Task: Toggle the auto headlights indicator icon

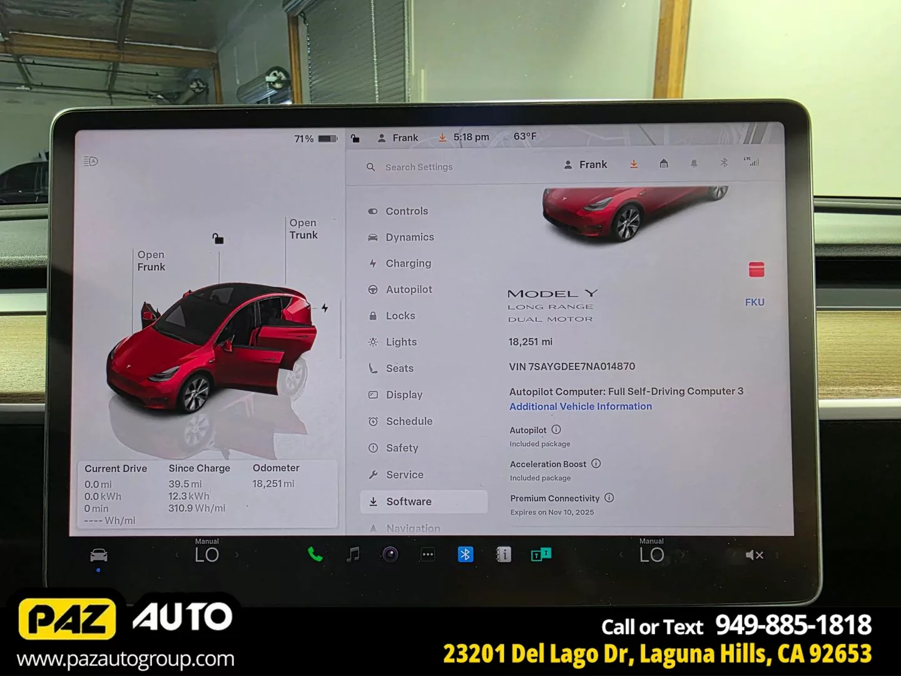Action: point(91,161)
